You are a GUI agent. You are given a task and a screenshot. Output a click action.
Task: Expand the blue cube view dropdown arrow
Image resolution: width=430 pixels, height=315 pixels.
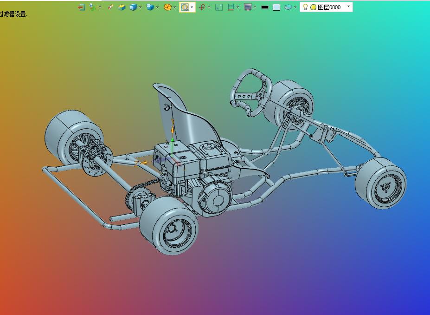point(141,7)
